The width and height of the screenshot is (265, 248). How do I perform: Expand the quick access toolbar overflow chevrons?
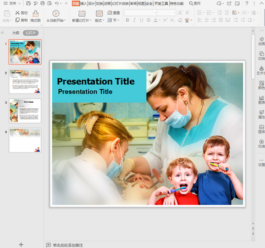point(66,3)
